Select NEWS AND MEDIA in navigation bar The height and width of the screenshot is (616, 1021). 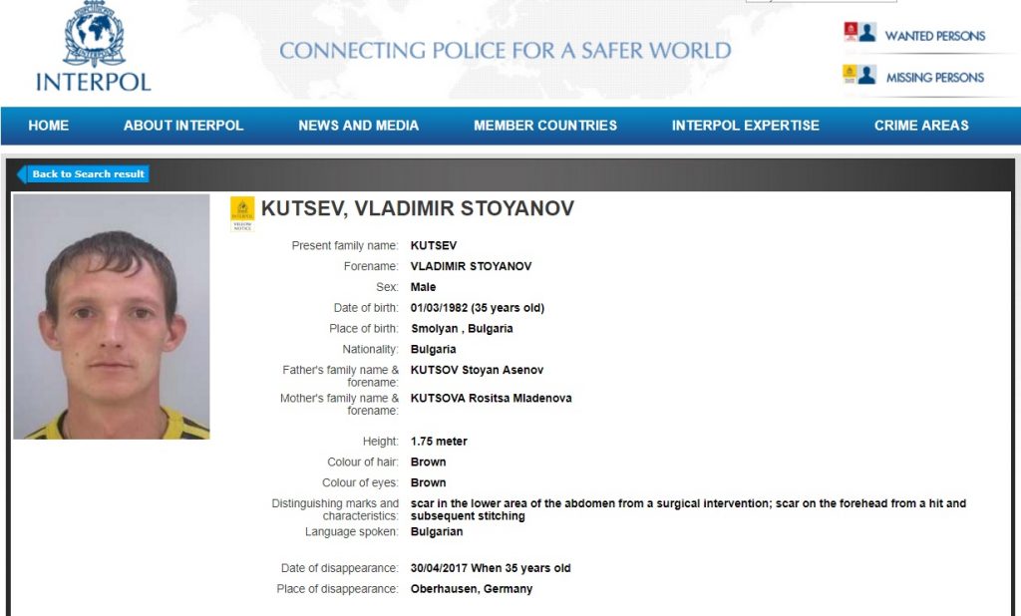[359, 125]
